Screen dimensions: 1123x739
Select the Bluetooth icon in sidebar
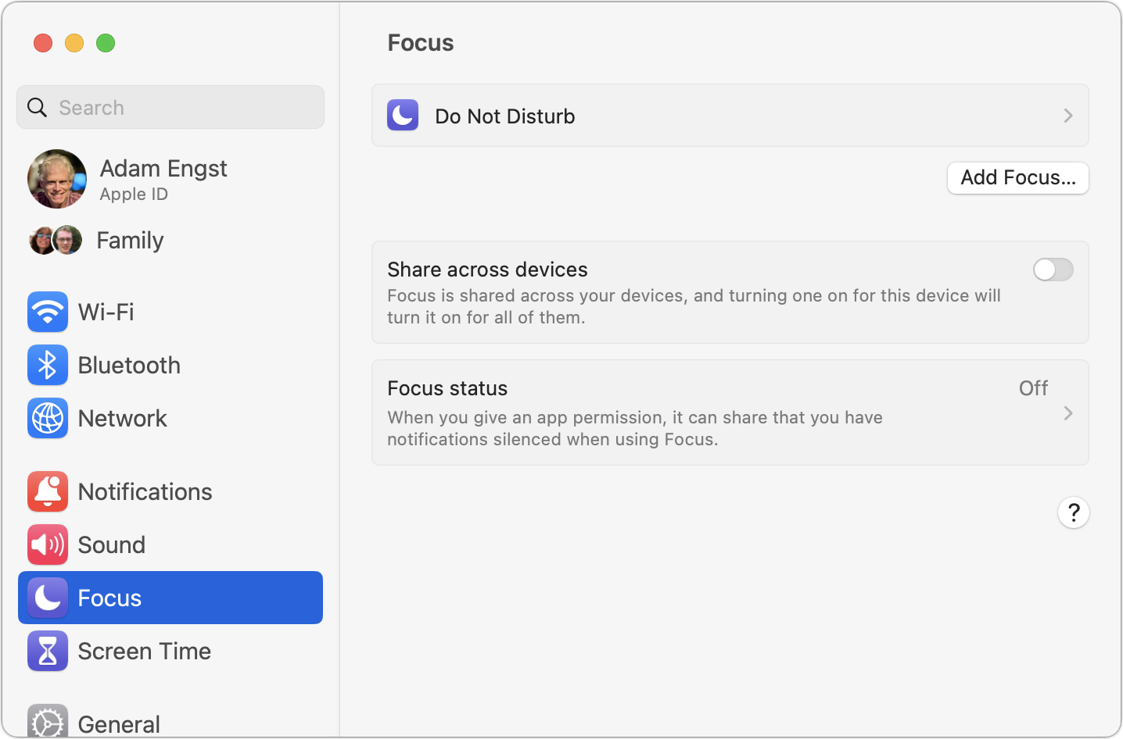coord(48,365)
